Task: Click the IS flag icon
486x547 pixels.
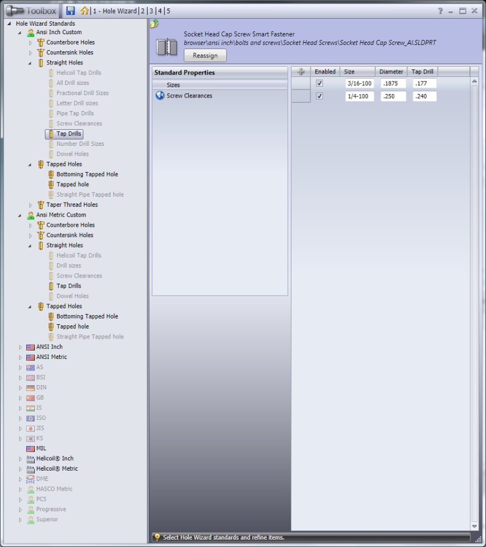Action: (x=30, y=408)
